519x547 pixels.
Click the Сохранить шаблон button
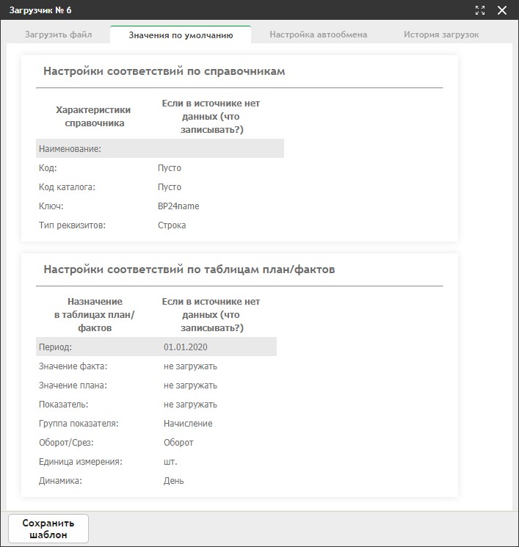tap(48, 529)
